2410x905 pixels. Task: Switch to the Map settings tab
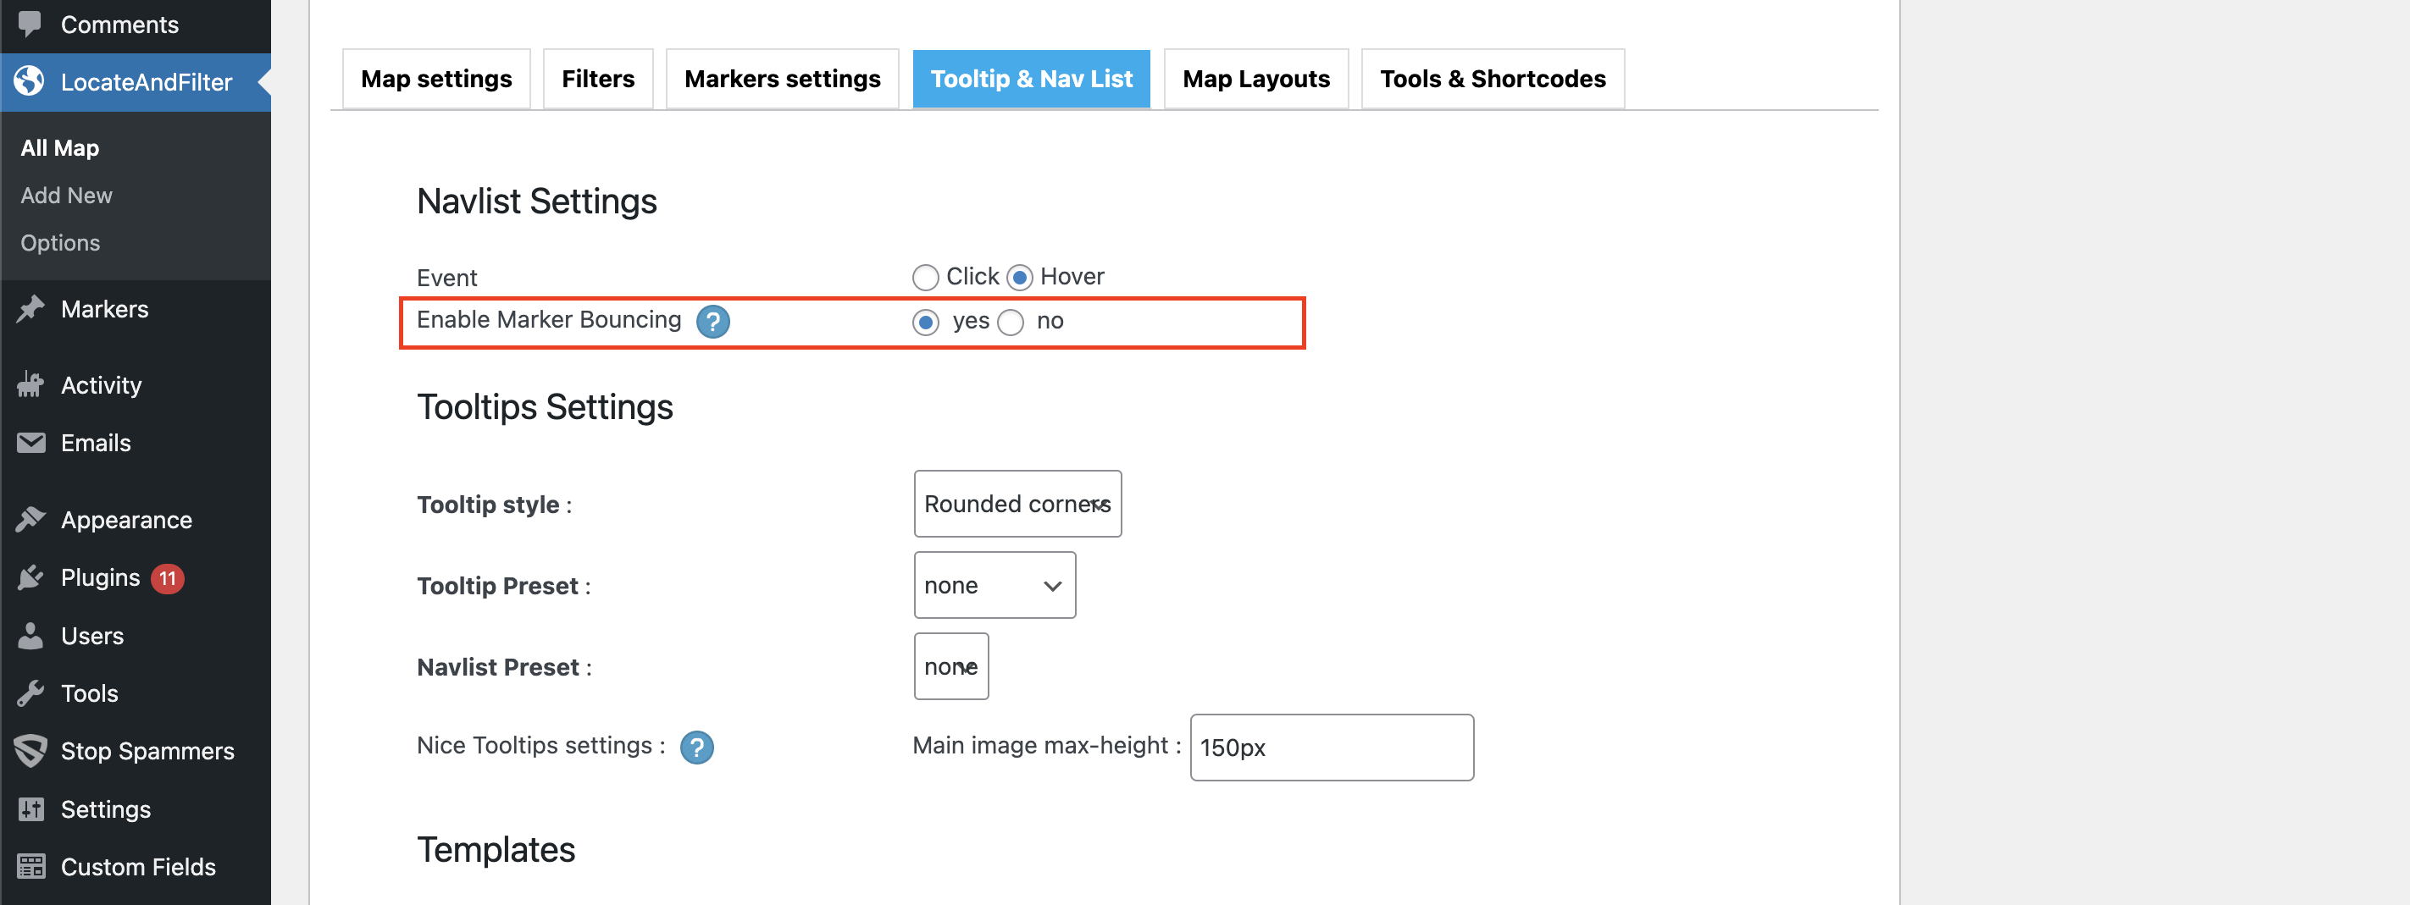[x=436, y=80]
